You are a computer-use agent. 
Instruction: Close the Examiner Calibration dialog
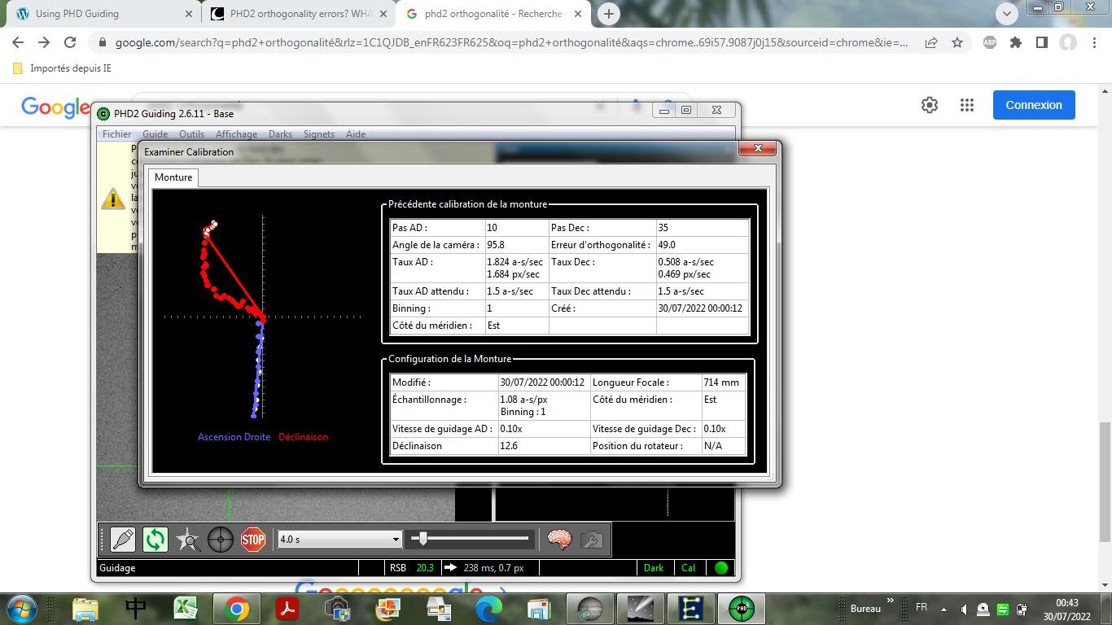coord(758,148)
